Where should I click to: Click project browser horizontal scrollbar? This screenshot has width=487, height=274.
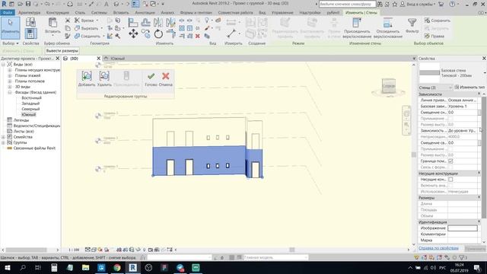[26, 250]
